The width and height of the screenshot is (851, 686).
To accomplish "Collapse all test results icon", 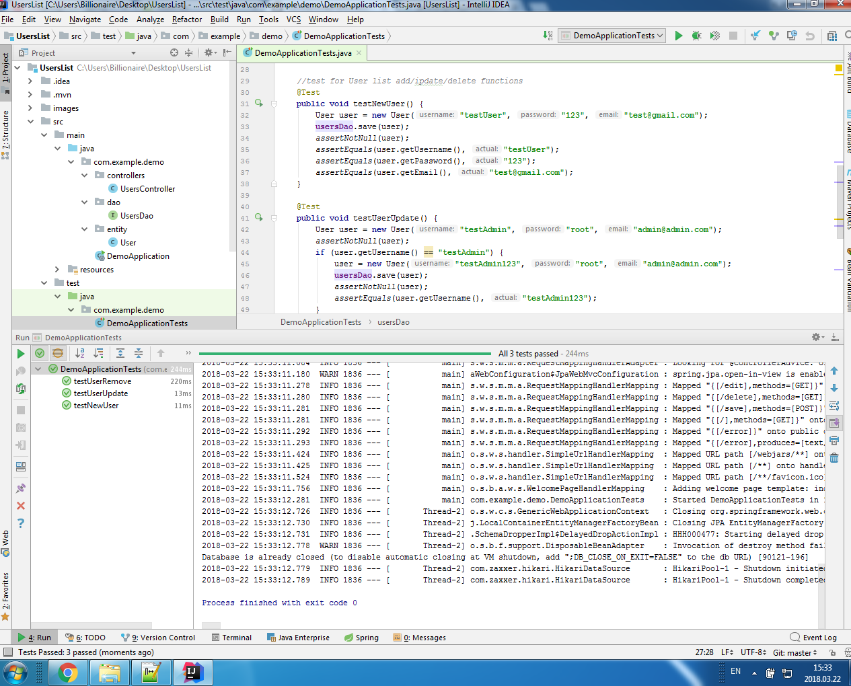I will 139,353.
